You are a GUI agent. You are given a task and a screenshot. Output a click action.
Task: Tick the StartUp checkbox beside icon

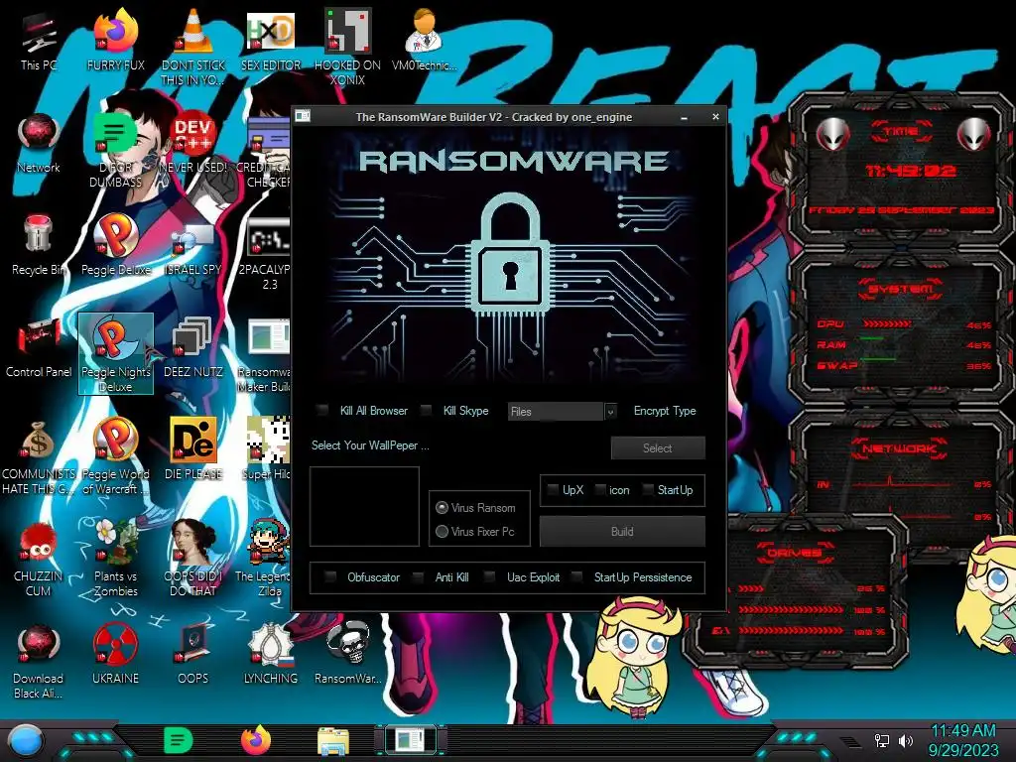click(648, 490)
